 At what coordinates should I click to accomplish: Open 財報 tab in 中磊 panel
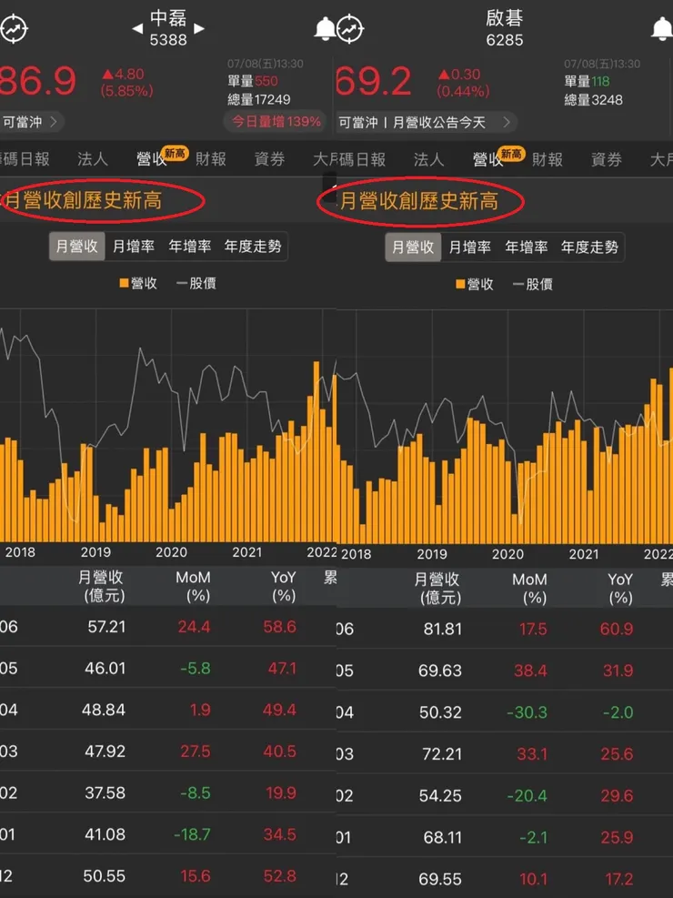click(211, 158)
